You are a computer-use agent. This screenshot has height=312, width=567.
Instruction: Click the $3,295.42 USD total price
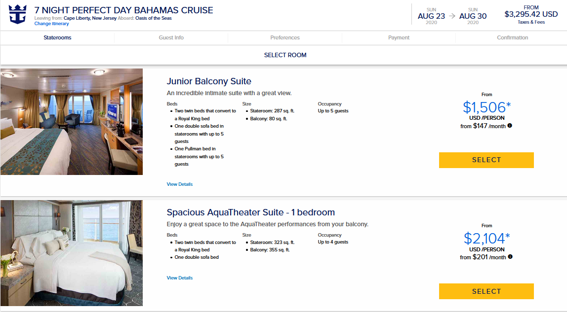pyautogui.click(x=531, y=14)
